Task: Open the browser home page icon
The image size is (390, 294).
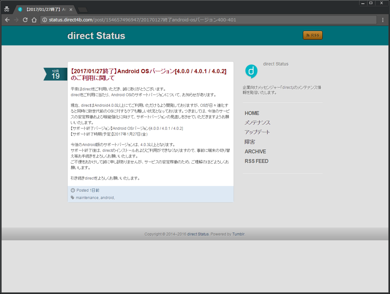Action: (34, 20)
